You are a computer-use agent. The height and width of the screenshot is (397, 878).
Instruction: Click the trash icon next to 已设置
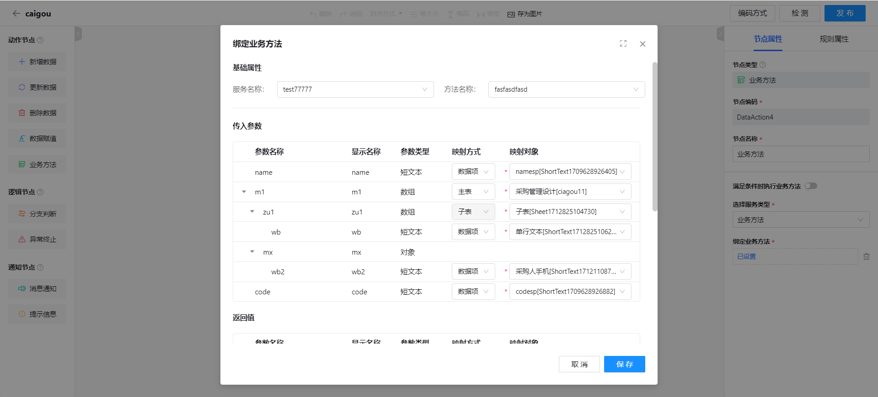click(866, 256)
